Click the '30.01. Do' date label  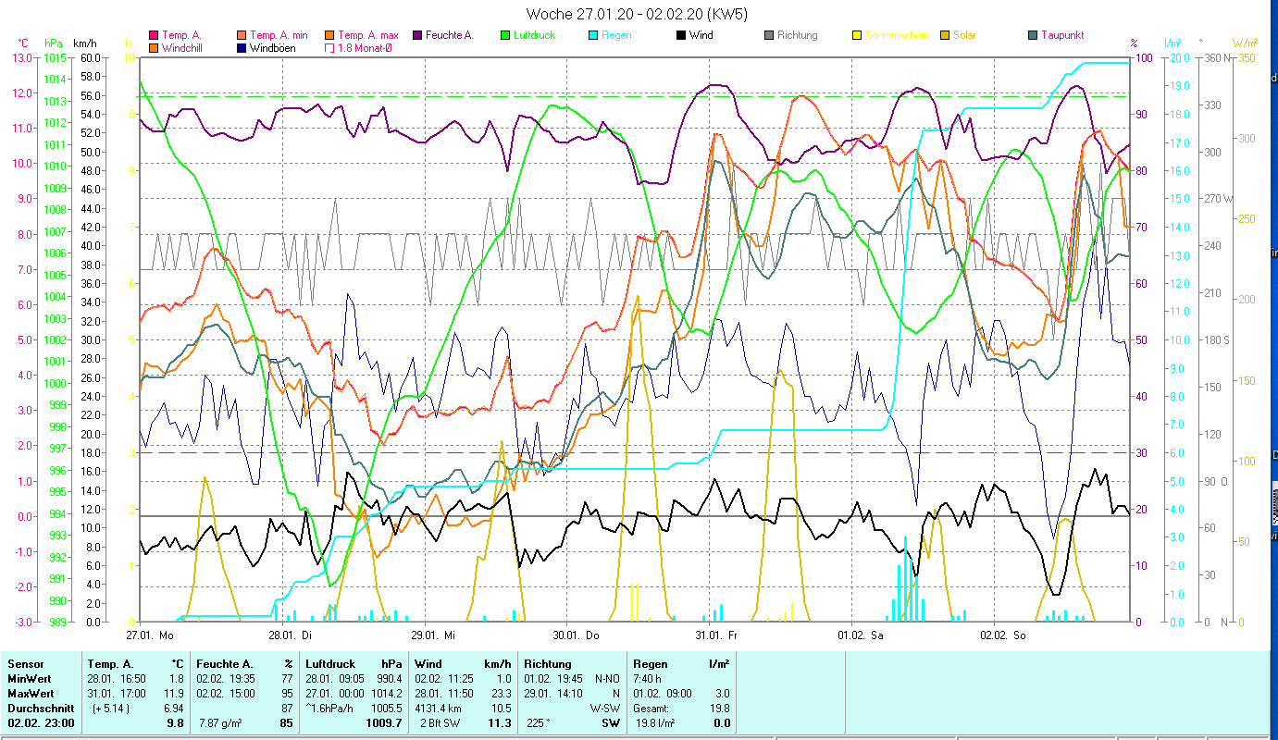click(x=576, y=635)
